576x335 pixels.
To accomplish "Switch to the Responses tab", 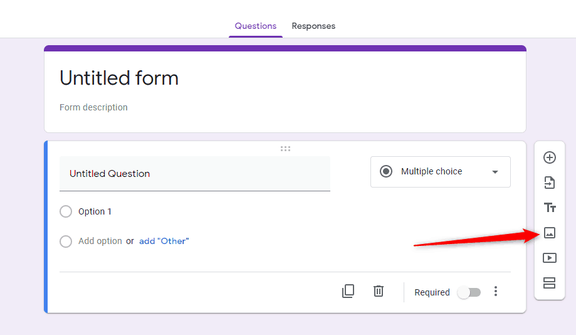I will tap(313, 26).
